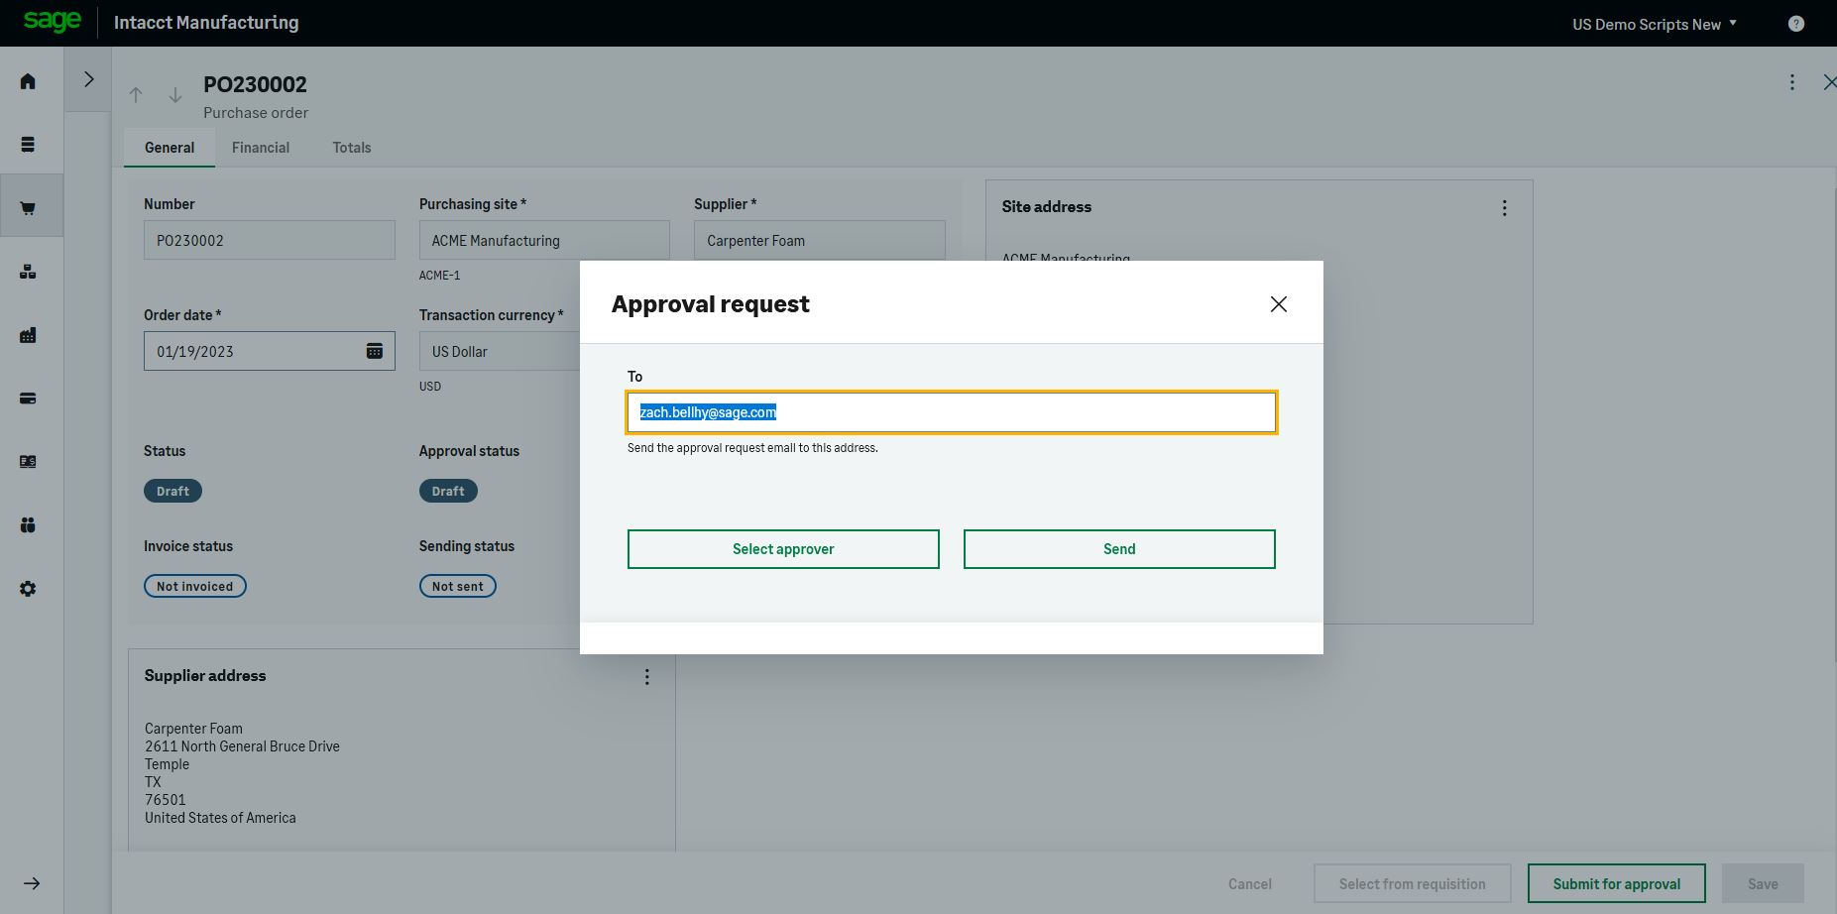Screen dimensions: 1837x914
Task: Select the shopping cart purchasing icon
Action: (x=28, y=205)
